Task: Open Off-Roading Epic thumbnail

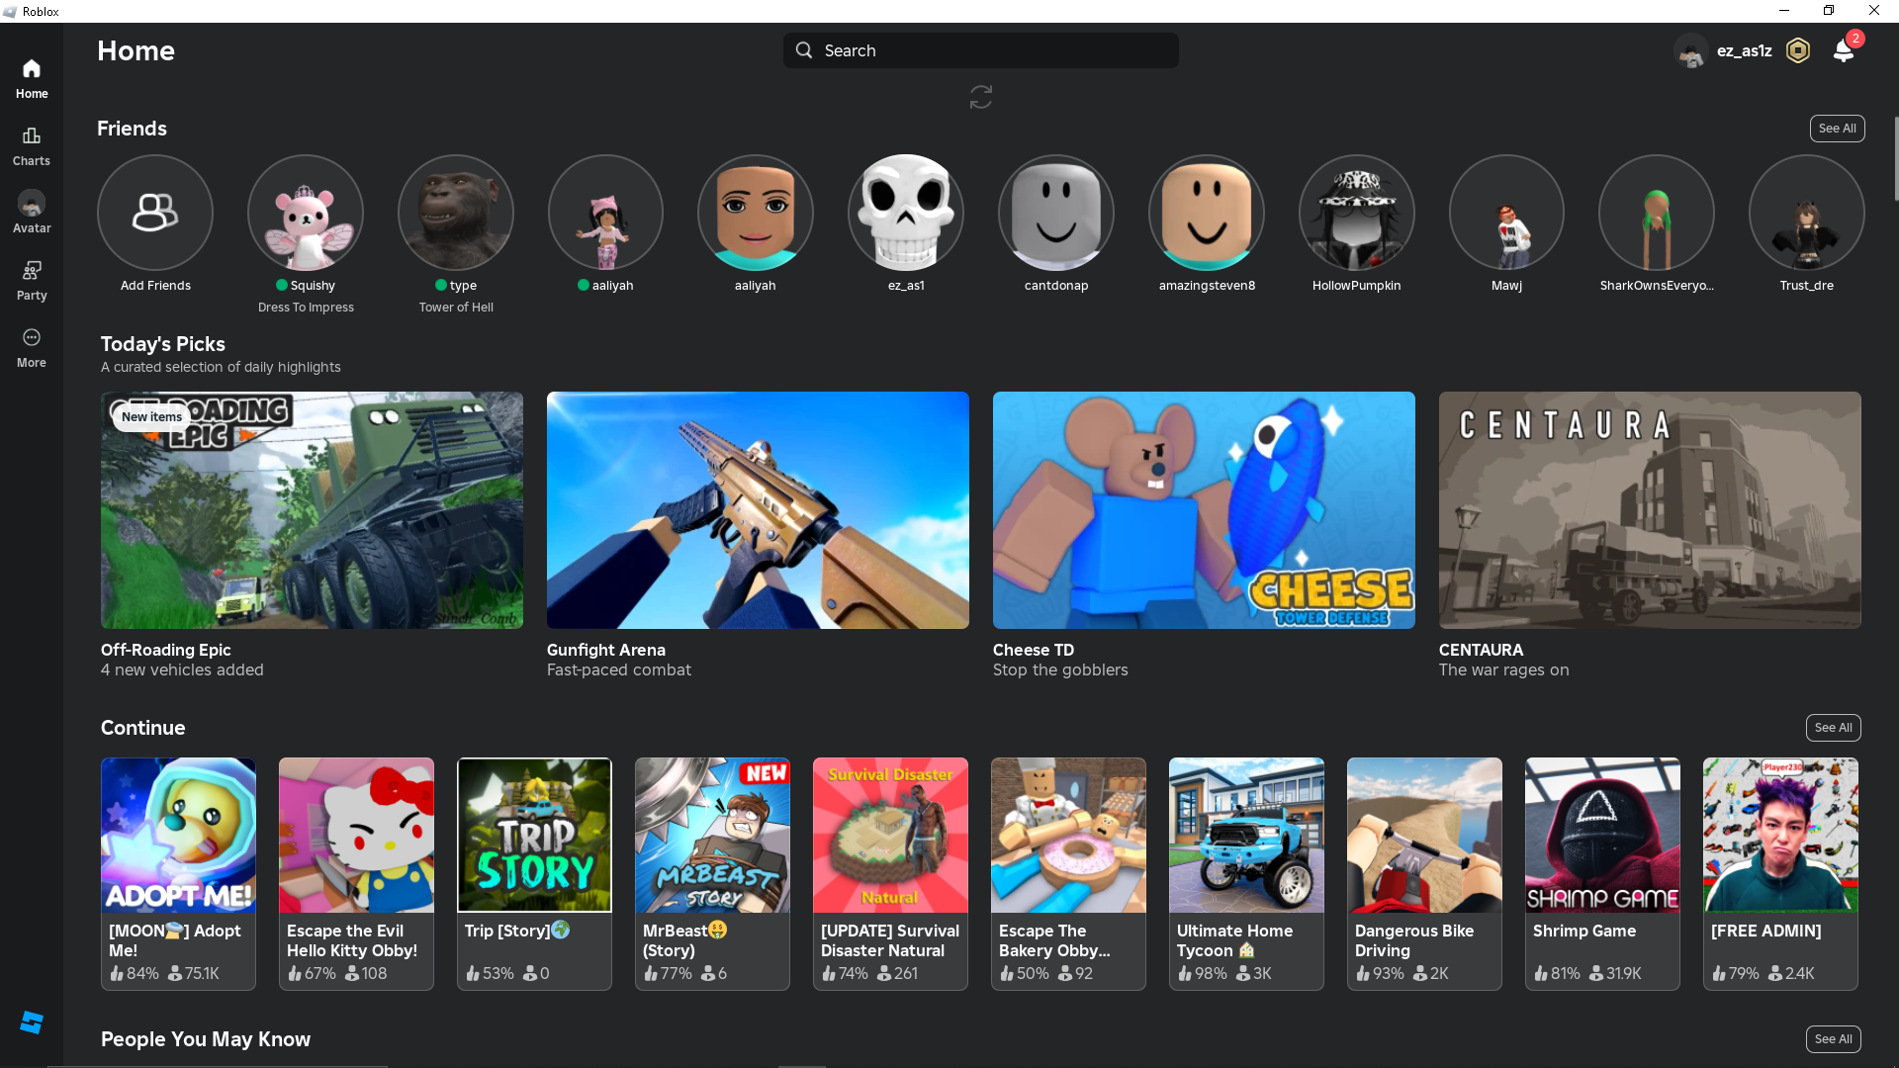Action: tap(312, 510)
